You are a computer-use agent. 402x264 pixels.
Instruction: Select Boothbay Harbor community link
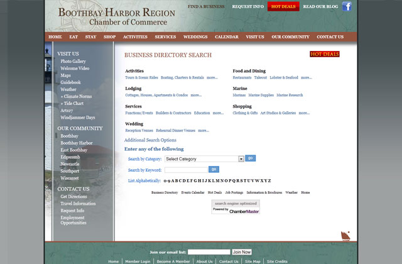tap(77, 143)
